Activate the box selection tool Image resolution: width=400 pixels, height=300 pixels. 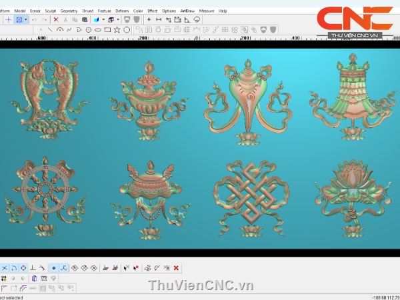click(x=19, y=19)
